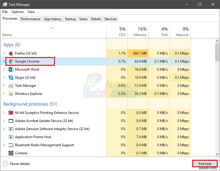220x171 pixels.
Task: Click the scrollbar up arrow
Action: (x=217, y=41)
